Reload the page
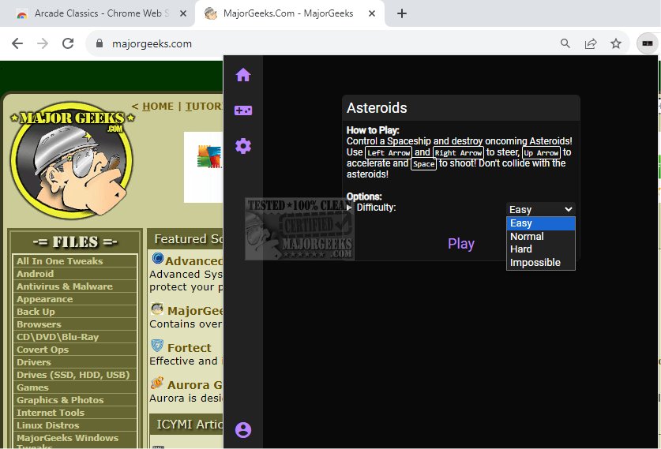661x449 pixels. tap(68, 43)
